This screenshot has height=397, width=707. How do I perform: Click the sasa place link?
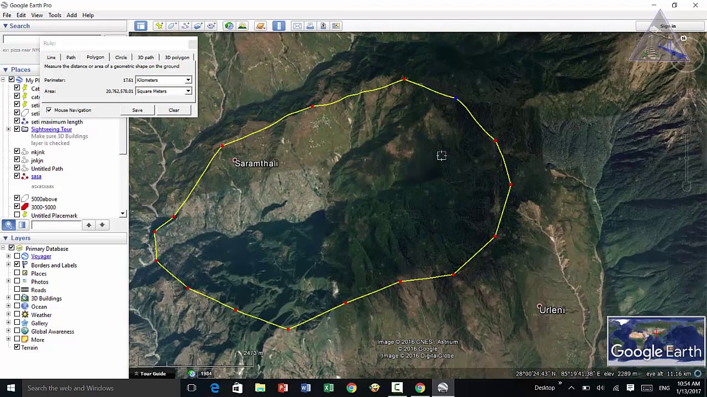[36, 176]
